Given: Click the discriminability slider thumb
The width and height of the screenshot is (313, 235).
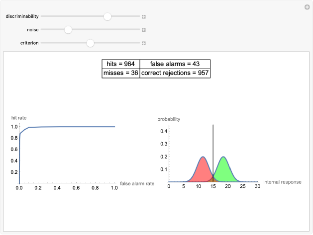Looking at the screenshot, I should 107,16.
